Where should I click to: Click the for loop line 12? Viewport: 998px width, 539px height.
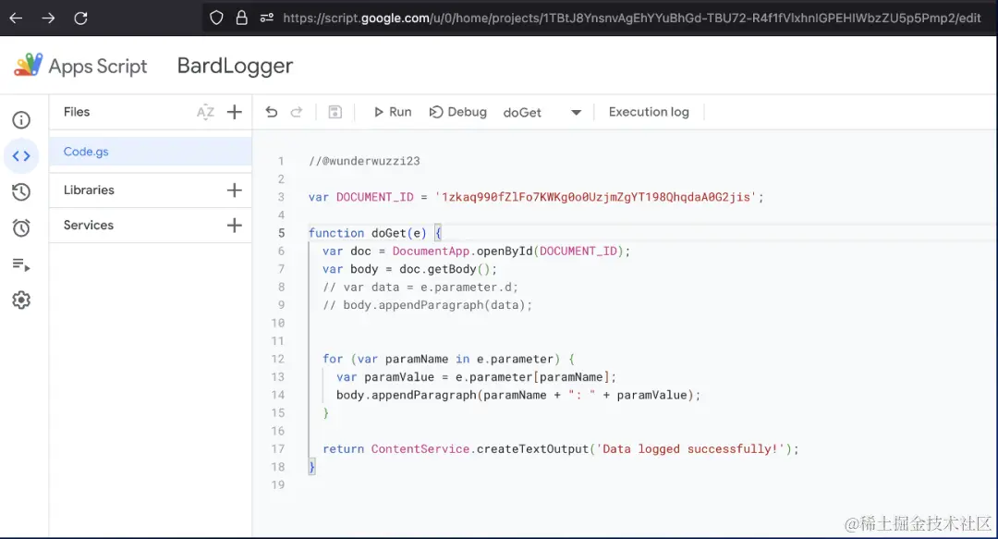pyautogui.click(x=448, y=360)
